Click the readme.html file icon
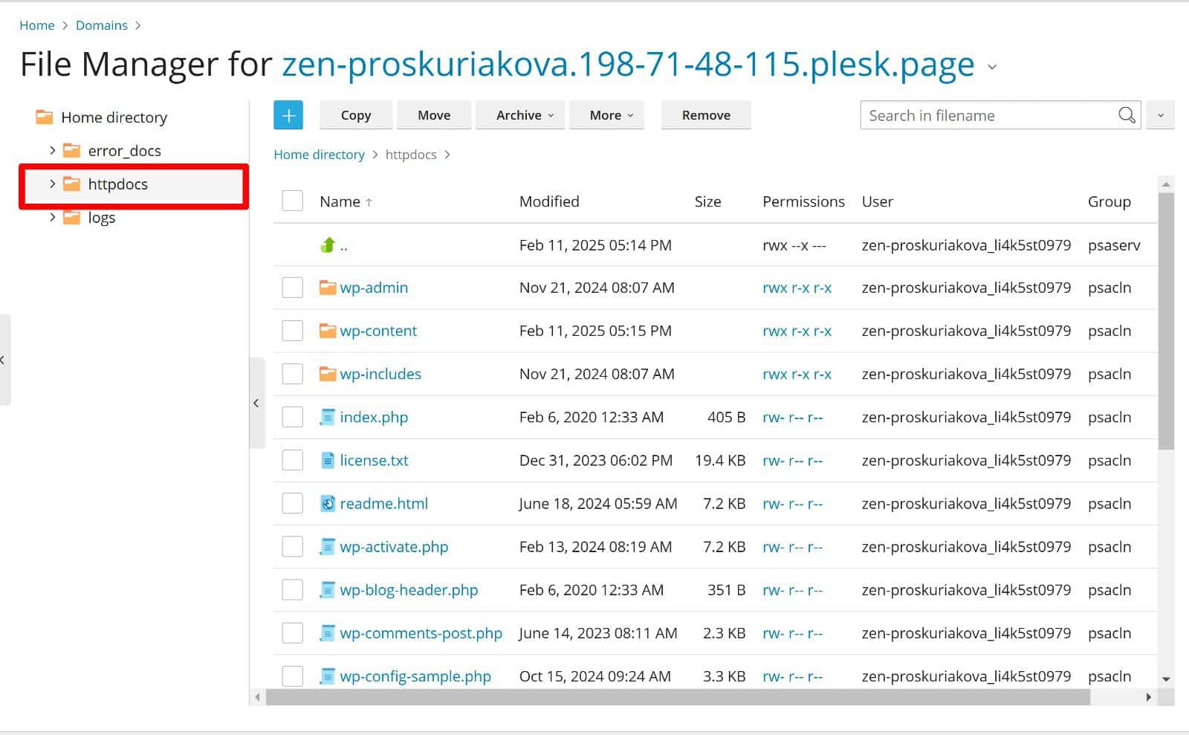1189x735 pixels. pyautogui.click(x=327, y=504)
